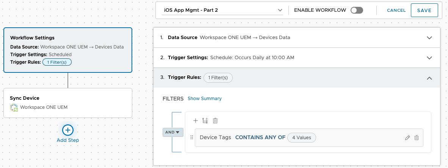Delete the Device Tags filter row
The image size is (448, 168).
tap(417, 138)
